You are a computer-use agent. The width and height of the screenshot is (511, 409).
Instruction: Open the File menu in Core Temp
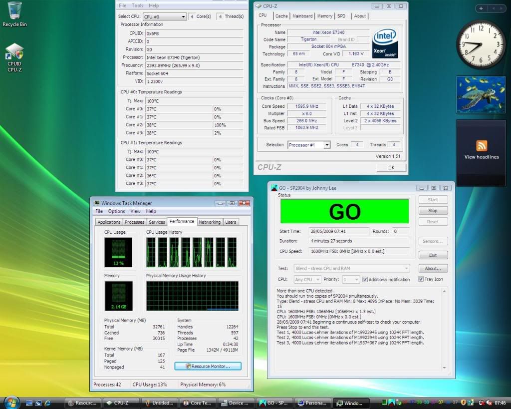[x=123, y=5]
